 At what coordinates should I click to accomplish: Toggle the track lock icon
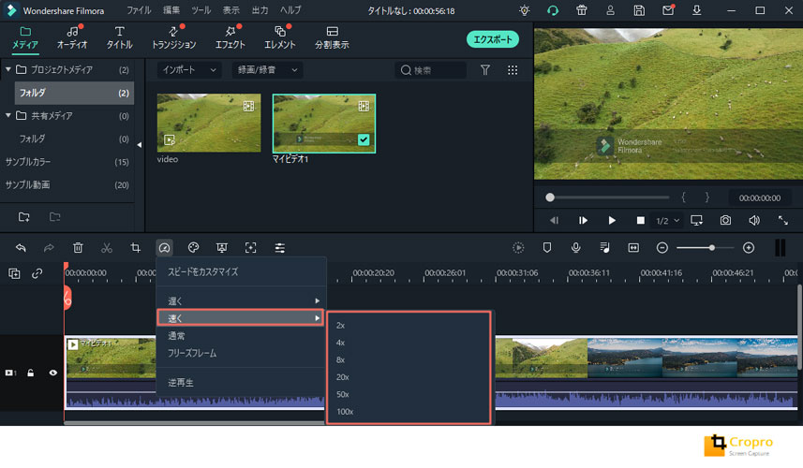(x=31, y=373)
